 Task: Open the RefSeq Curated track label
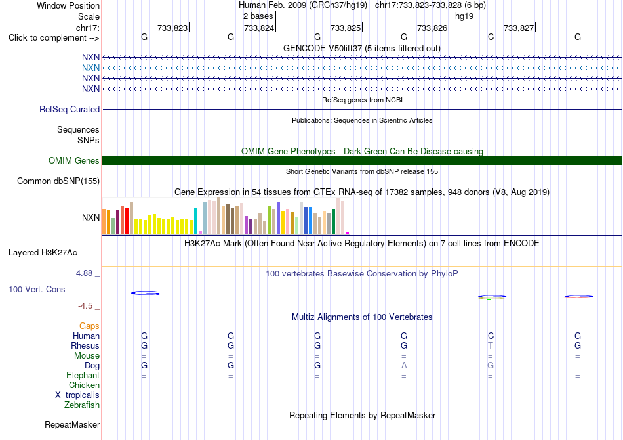[70, 110]
